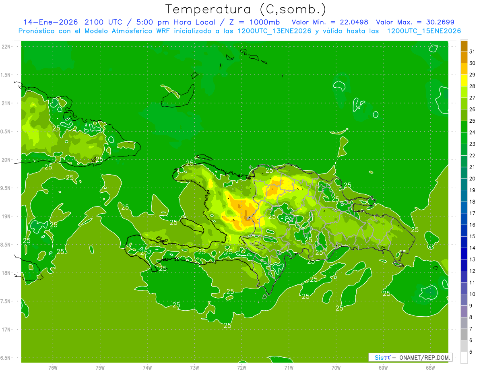Image resolution: width=483 pixels, height=373 pixels.
Task: Pick the teal swatch between 19 and 20
Action: 464,185
